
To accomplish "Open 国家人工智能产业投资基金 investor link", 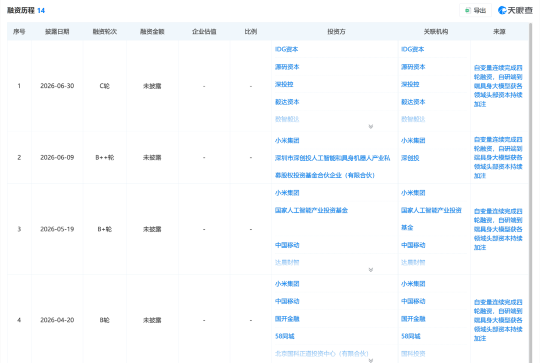I will [x=311, y=211].
